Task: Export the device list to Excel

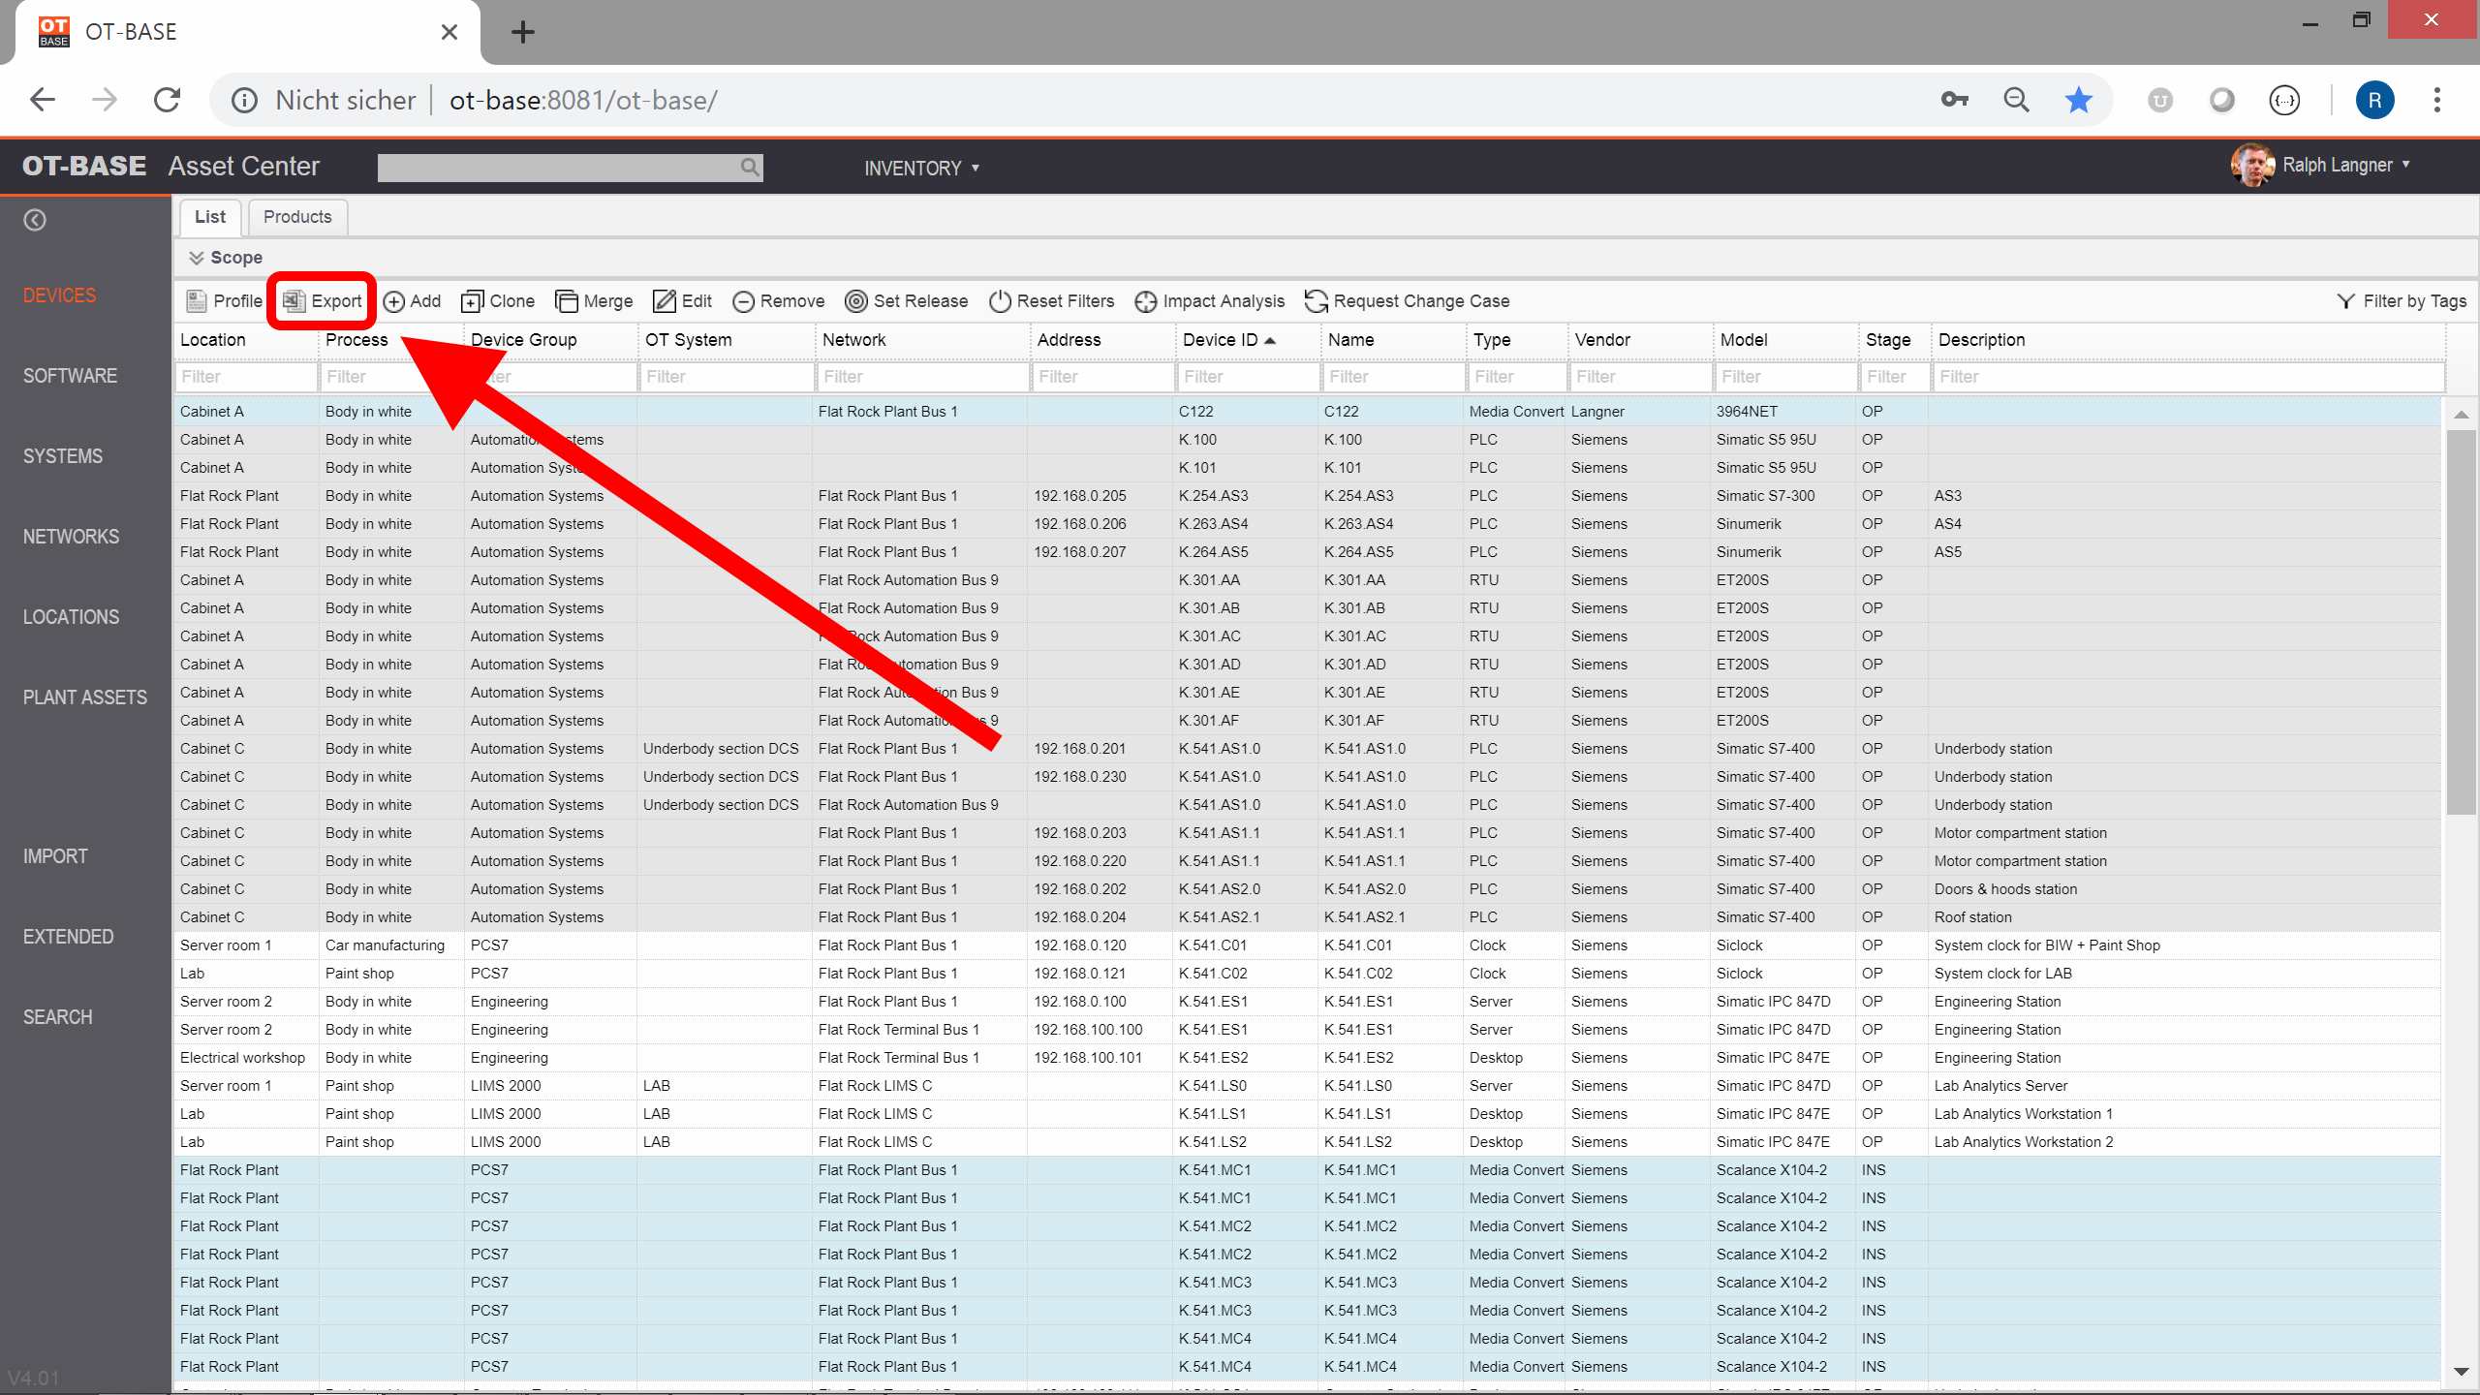Action: 322,301
